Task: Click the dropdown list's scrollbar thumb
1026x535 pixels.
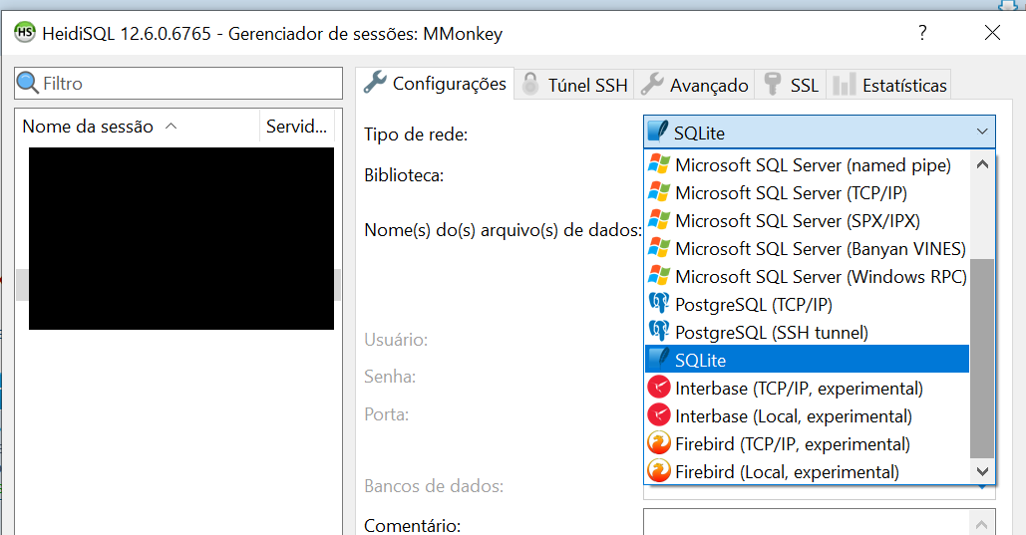Action: click(982, 359)
